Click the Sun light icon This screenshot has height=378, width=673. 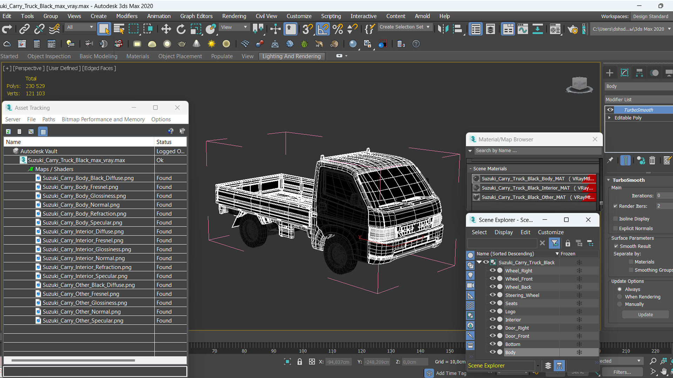tap(211, 44)
